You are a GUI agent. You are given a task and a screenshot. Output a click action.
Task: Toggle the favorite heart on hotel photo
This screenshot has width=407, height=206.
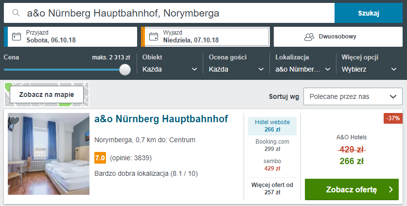pyautogui.click(x=15, y=121)
